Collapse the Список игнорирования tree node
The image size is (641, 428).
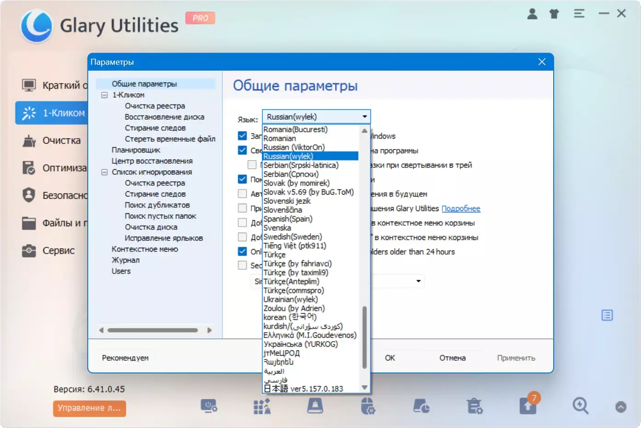(104, 172)
